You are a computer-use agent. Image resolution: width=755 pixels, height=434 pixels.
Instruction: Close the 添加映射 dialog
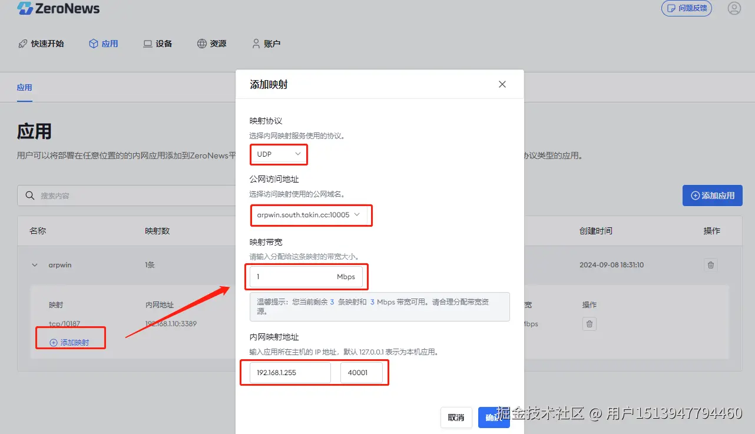(502, 84)
